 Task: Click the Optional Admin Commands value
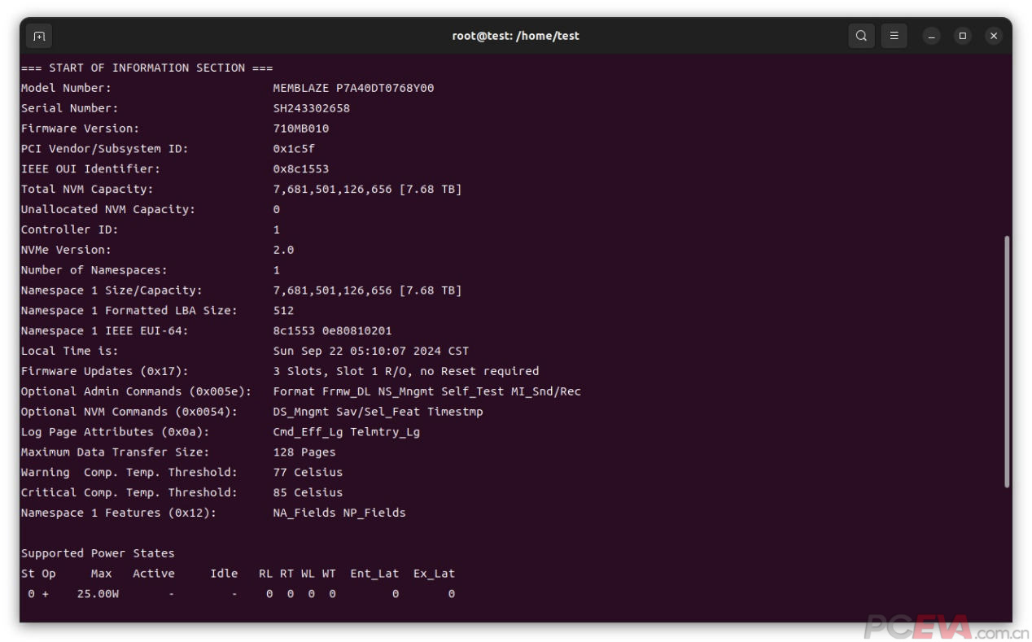point(427,391)
